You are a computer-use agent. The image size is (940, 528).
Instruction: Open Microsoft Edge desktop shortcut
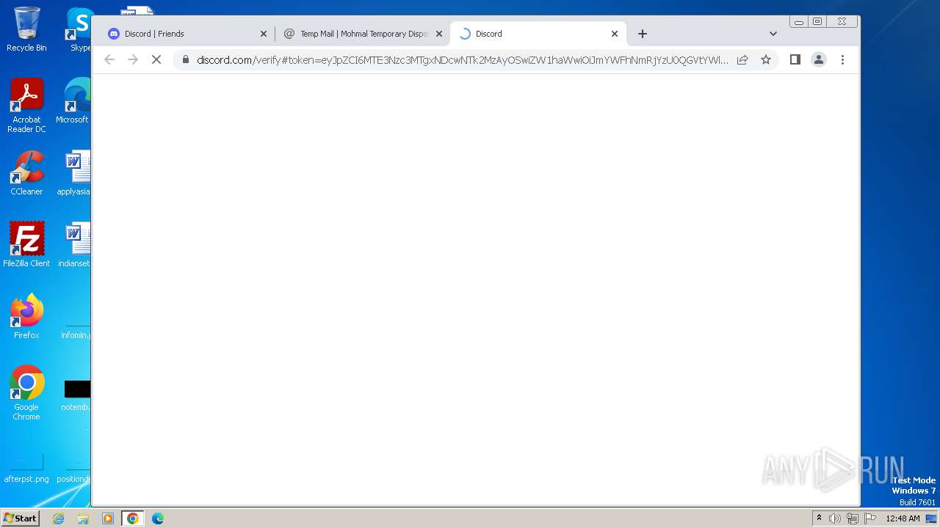(73, 101)
